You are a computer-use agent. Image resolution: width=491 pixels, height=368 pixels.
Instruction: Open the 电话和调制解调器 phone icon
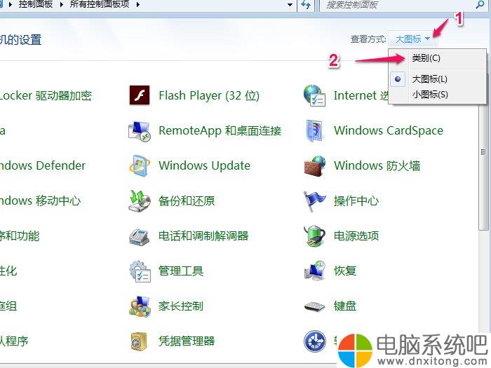(x=140, y=236)
